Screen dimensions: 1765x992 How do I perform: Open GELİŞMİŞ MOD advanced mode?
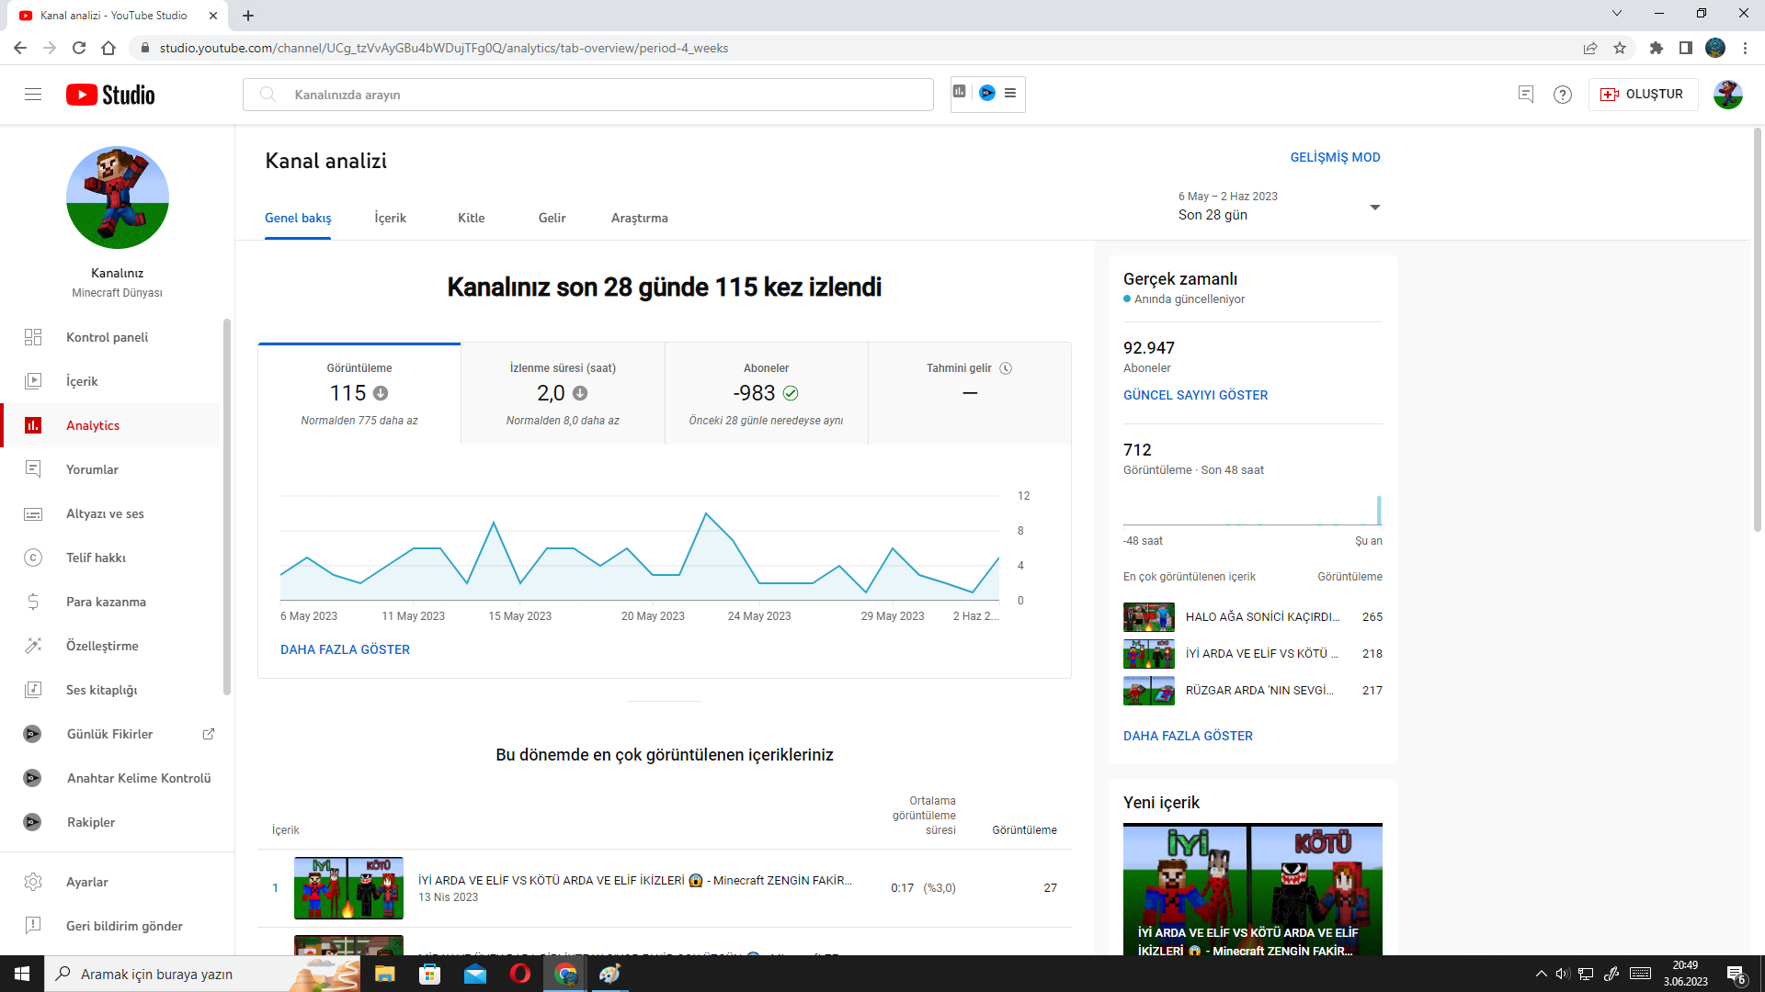pos(1335,157)
